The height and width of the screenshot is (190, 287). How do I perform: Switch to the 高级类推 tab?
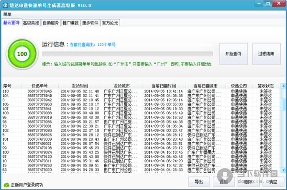(x=31, y=23)
